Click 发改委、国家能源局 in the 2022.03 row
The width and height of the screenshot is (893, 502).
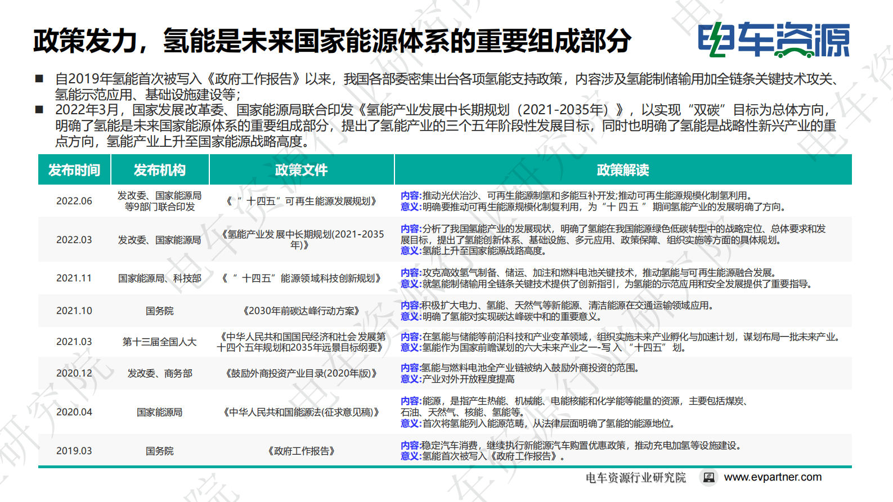pyautogui.click(x=160, y=240)
